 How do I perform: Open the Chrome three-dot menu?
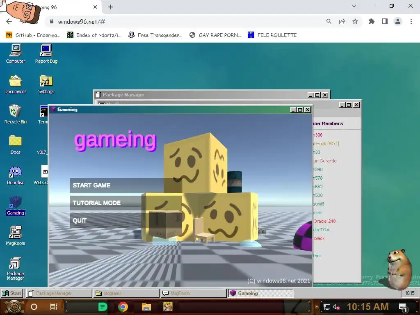point(411,22)
